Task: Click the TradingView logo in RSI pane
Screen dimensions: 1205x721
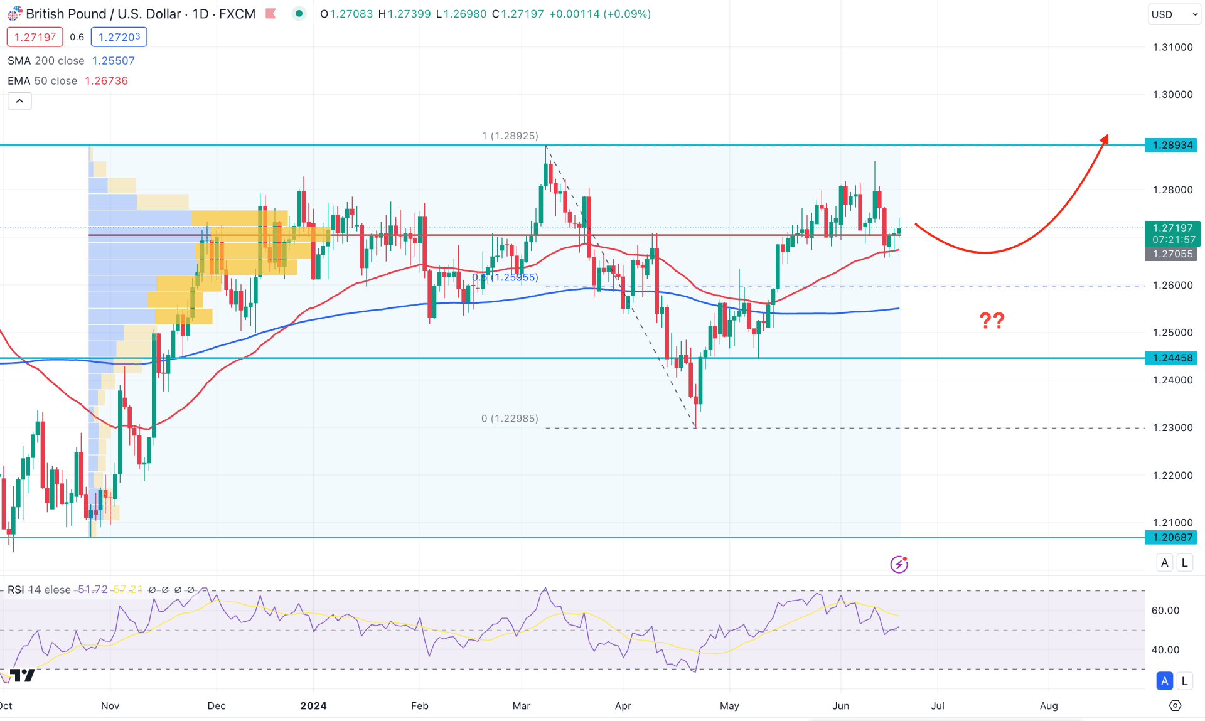Action: 23,675
